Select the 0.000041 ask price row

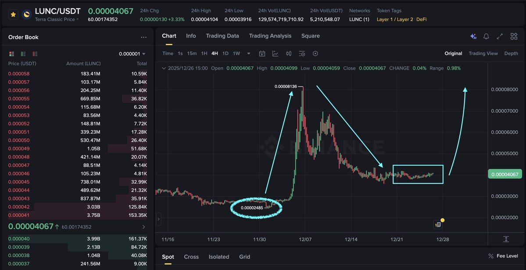[78, 215]
